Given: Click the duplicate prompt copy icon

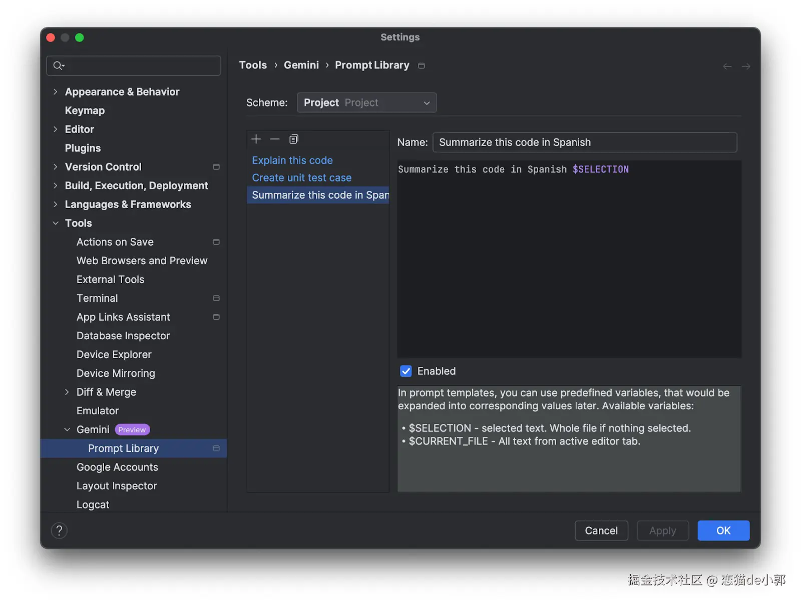Looking at the screenshot, I should (x=294, y=139).
